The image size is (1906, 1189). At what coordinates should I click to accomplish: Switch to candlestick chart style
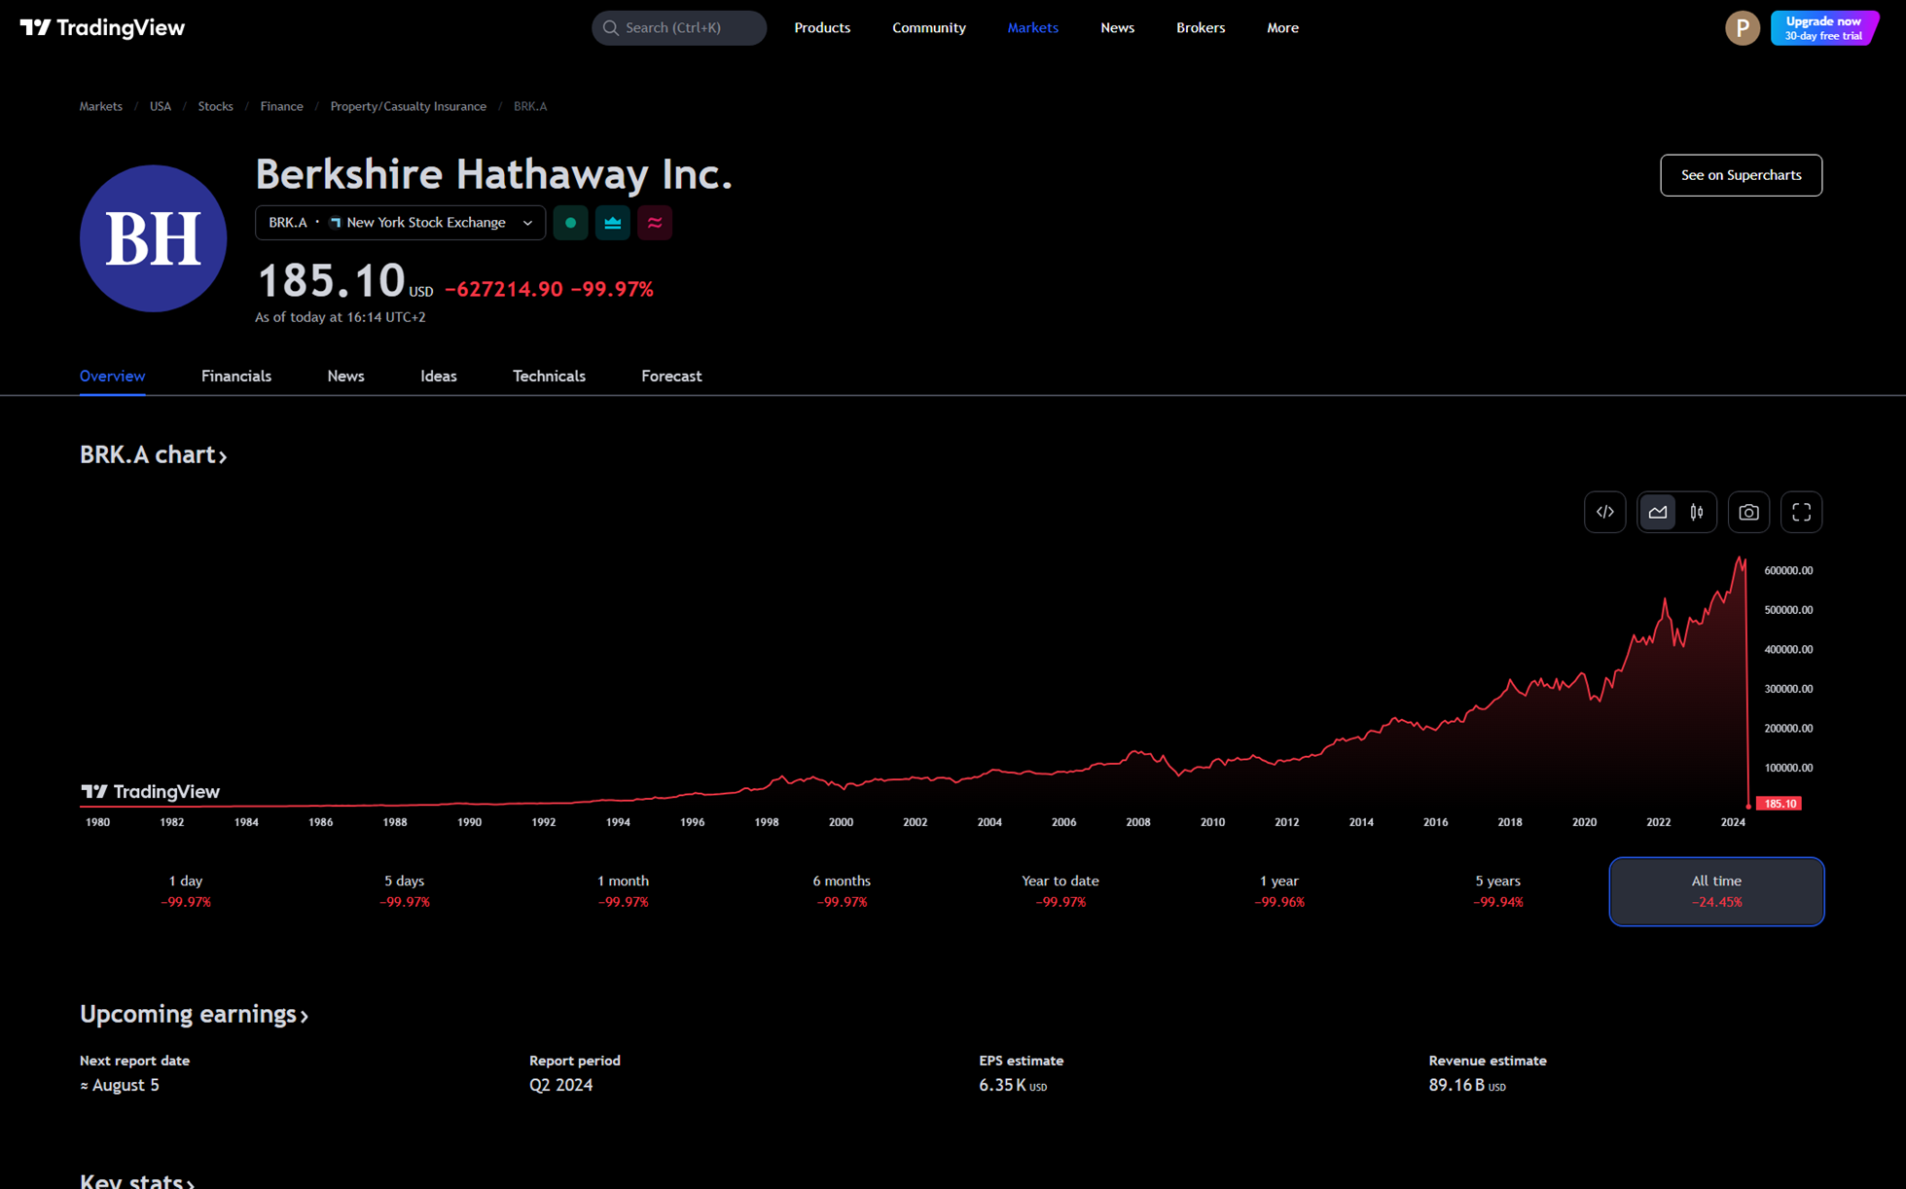point(1697,512)
